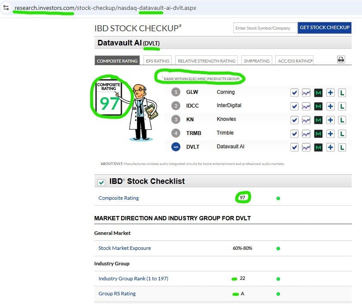Image resolution: width=362 pixels, height=306 pixels.
Task: Click the green M icon for IDCC
Action: 318,106
